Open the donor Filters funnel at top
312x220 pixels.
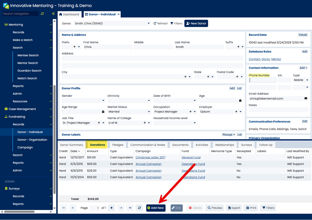[x=176, y=24]
